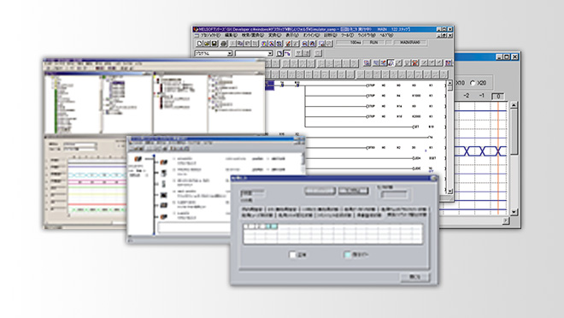The height and width of the screenshot is (318, 564).
Task: Select the X20 radio button
Action: tap(473, 83)
